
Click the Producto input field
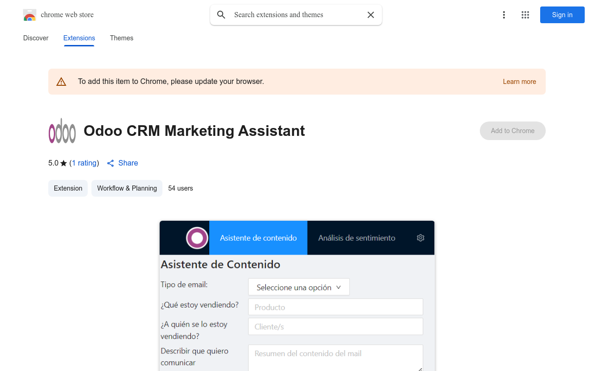tap(336, 307)
